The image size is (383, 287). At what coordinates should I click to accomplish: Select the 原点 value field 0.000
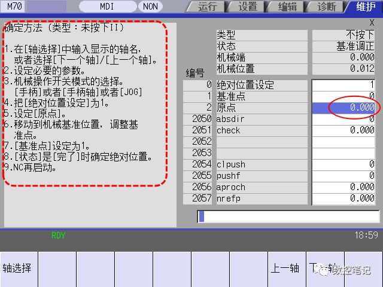tap(344, 108)
